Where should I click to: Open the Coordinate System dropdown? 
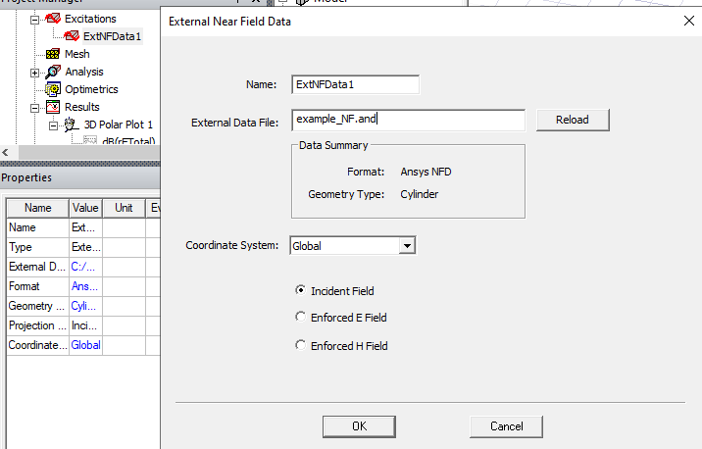click(407, 246)
